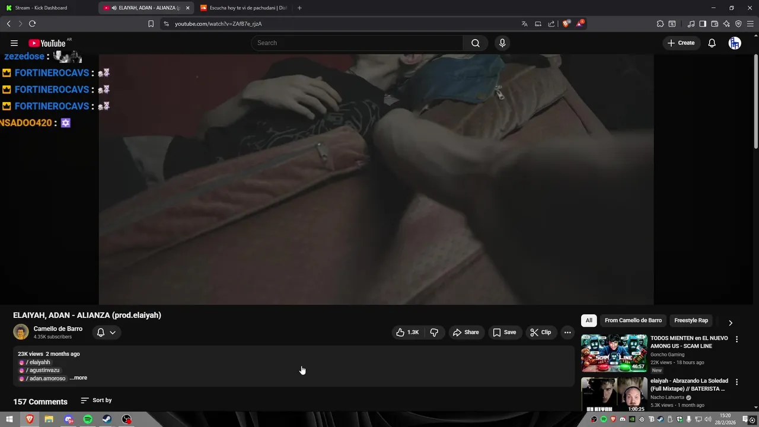Open the account avatar menu
The height and width of the screenshot is (427, 759).
tap(735, 43)
